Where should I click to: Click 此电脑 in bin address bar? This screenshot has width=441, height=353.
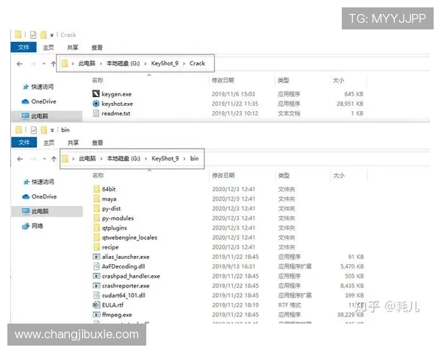[87, 159]
